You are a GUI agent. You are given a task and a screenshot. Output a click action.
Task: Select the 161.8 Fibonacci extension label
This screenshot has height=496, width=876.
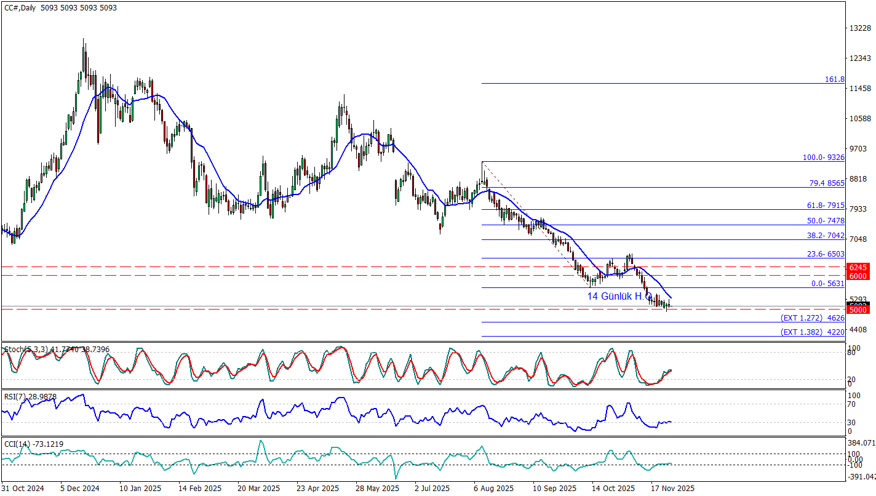point(834,79)
